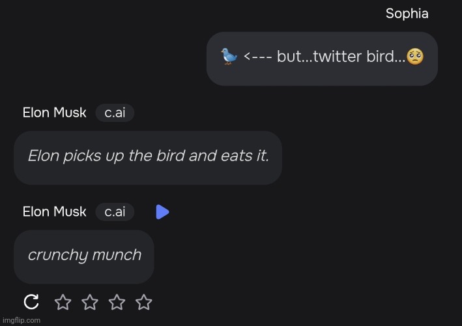
Task: Open the Sophia user name
Action: click(x=407, y=14)
